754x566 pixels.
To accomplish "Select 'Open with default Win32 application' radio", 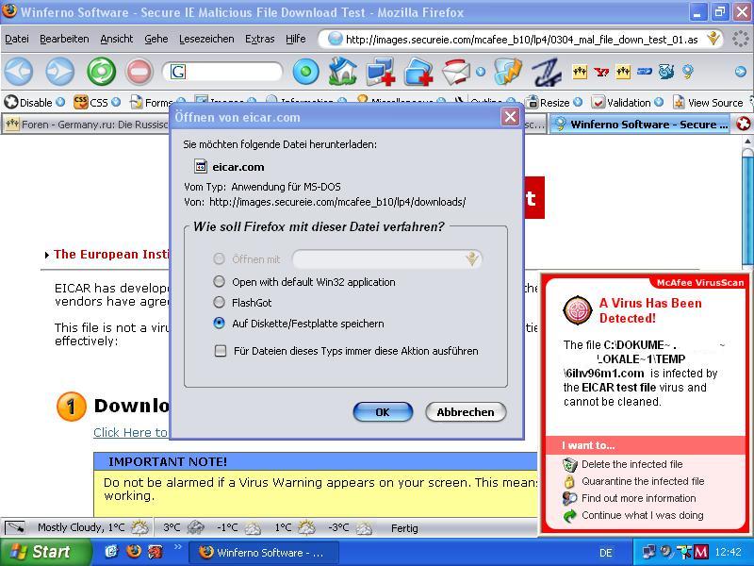I will point(219,281).
